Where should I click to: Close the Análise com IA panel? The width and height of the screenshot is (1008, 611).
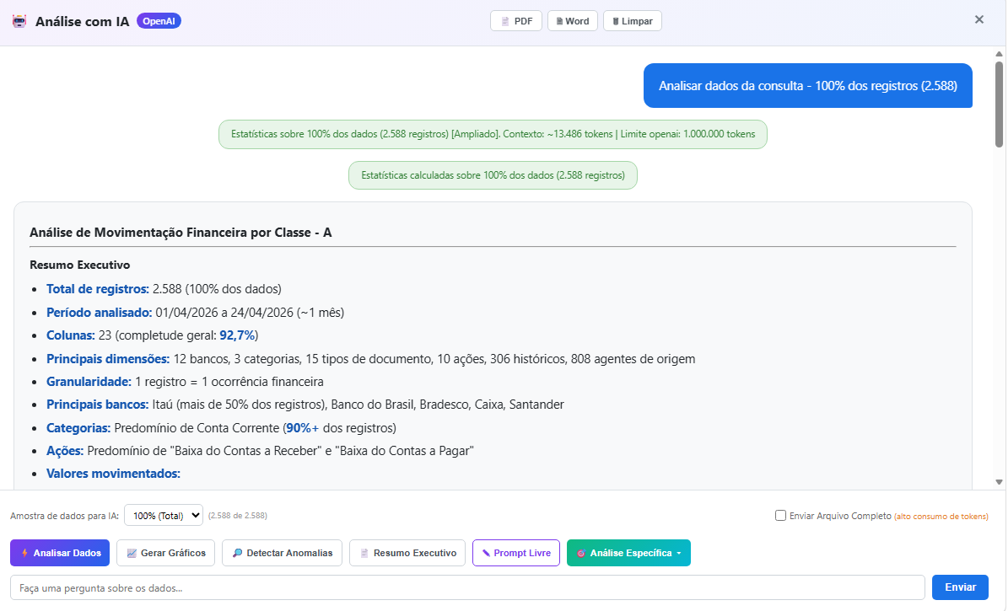tap(979, 20)
